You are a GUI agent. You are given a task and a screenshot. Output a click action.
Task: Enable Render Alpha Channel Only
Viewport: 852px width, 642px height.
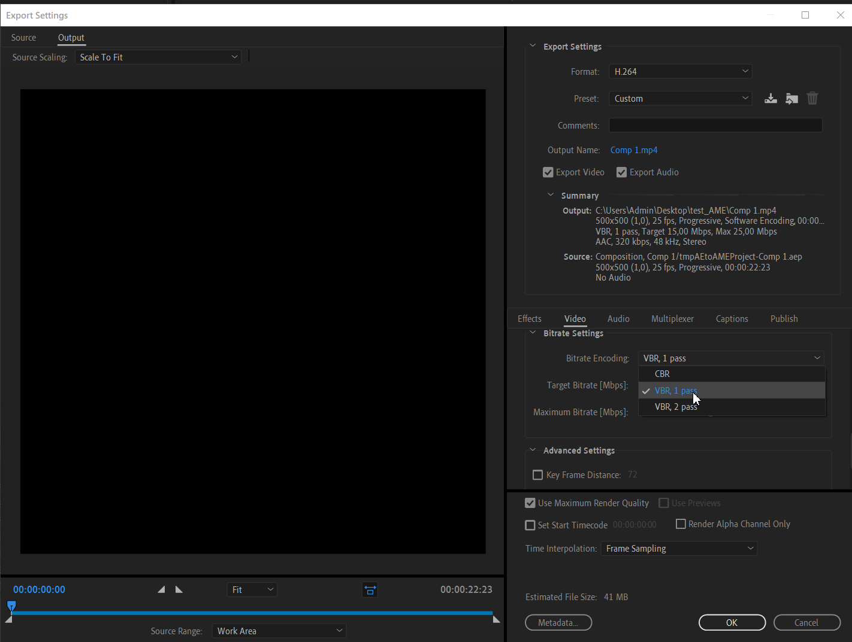click(x=681, y=524)
